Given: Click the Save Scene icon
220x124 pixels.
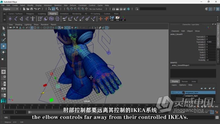Looking at the screenshot, I should pyautogui.click(x=32, y=9).
